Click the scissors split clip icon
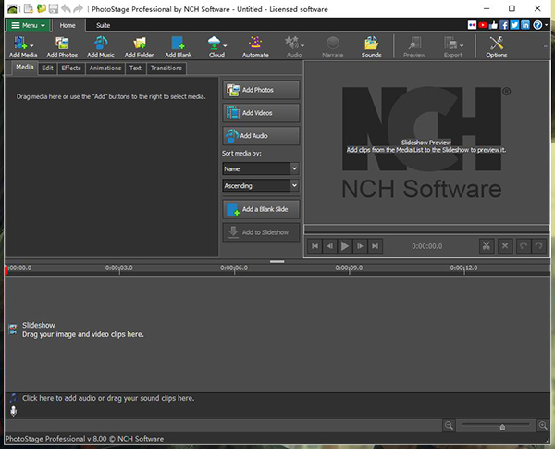Image resolution: width=555 pixels, height=449 pixels. pyautogui.click(x=487, y=246)
